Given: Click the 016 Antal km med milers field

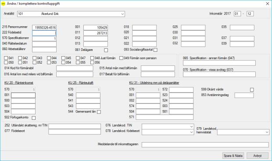Looking at the screenshot, I should tap(75, 74).
